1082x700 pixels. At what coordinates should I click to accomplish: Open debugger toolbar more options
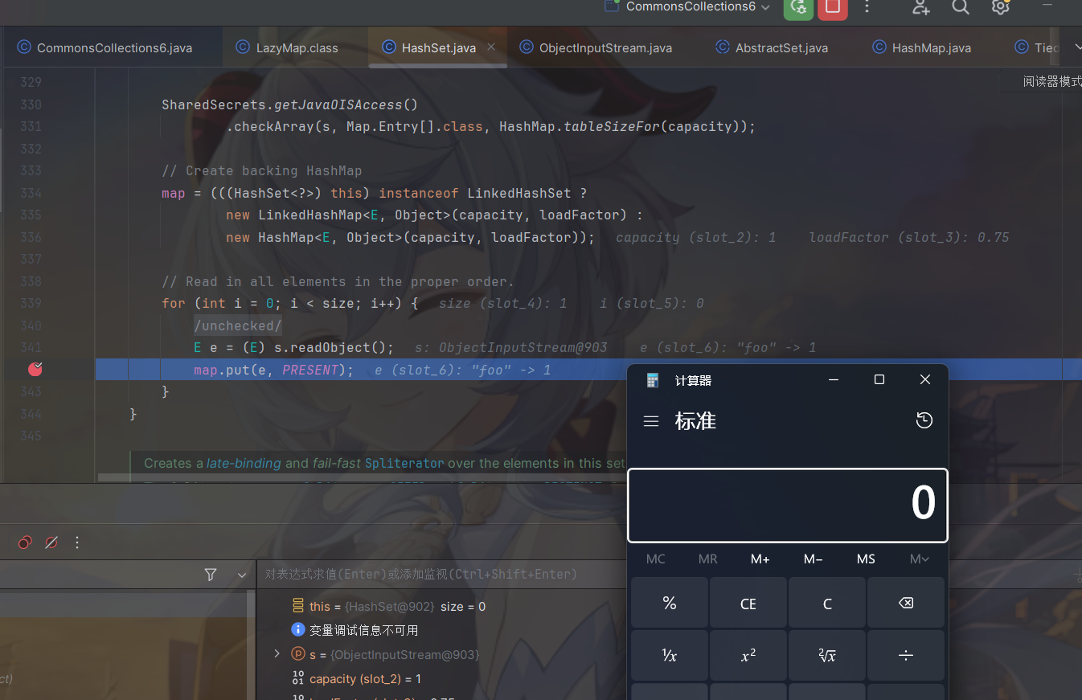pyautogui.click(x=77, y=542)
